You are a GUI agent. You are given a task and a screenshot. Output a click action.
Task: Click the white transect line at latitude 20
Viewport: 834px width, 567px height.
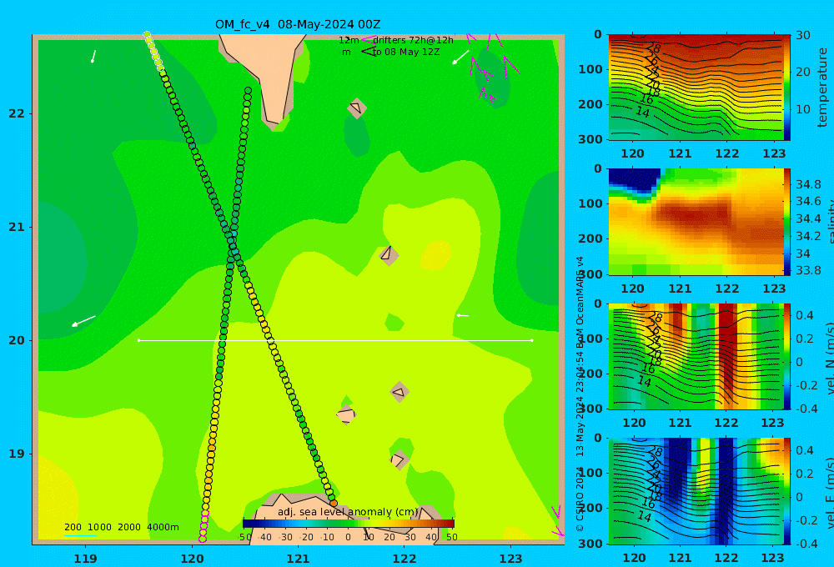click(x=335, y=340)
